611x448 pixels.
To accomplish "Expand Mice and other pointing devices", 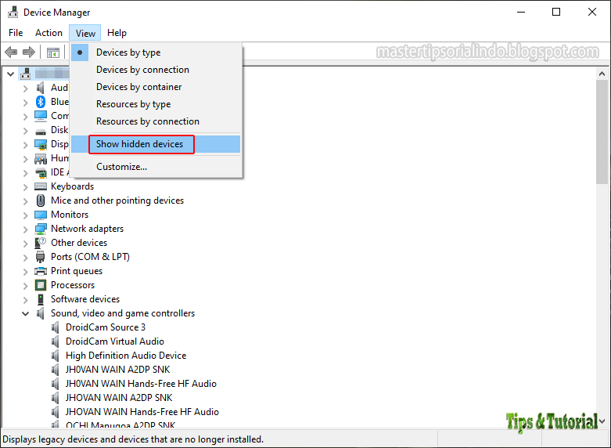I will 25,201.
